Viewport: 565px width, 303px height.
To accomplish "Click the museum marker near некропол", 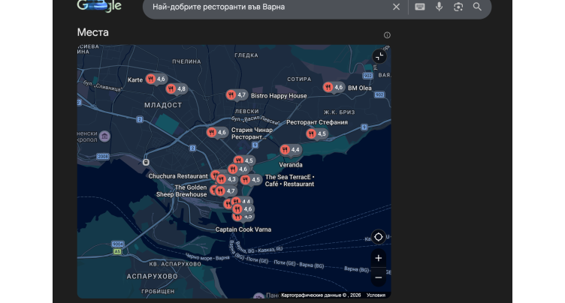I will (104, 136).
